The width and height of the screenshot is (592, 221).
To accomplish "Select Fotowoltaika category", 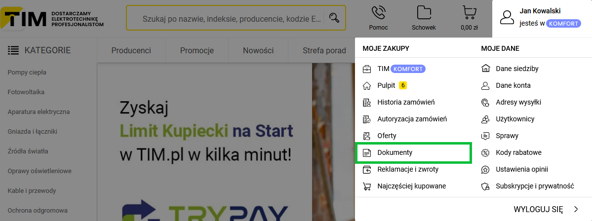I will coord(26,92).
